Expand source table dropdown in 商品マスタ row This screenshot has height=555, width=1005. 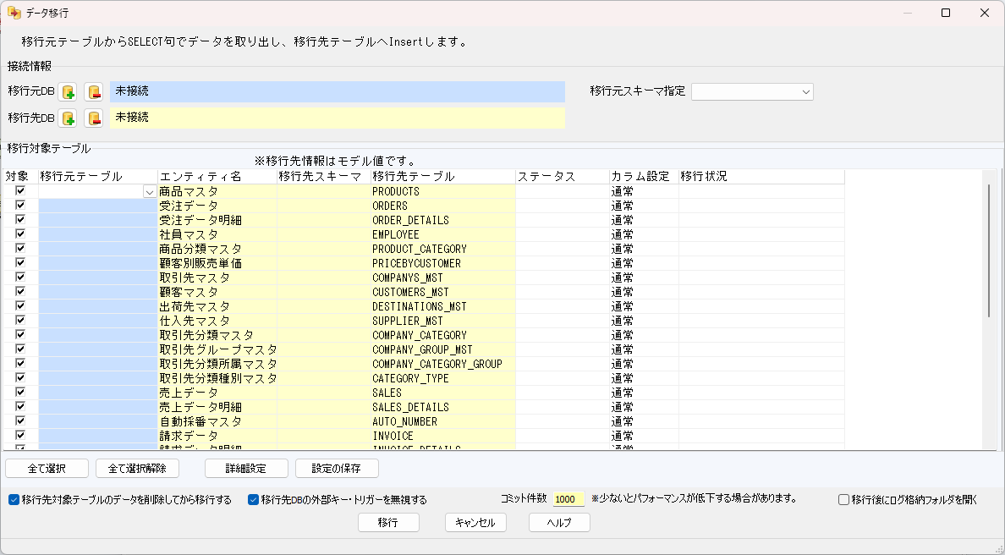pyautogui.click(x=150, y=192)
